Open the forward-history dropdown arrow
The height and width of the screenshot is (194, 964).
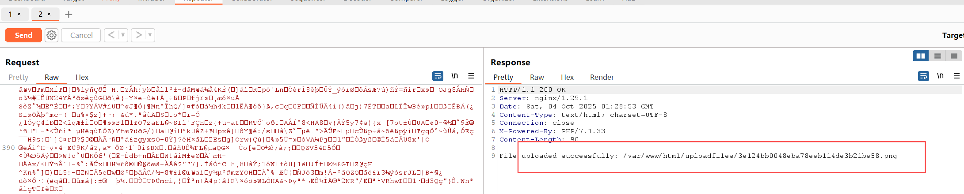pyautogui.click(x=150, y=35)
